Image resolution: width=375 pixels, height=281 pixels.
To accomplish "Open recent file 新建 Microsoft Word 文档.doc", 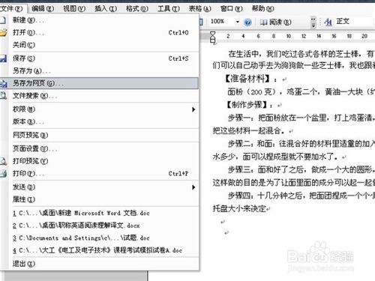I will pos(100,213).
